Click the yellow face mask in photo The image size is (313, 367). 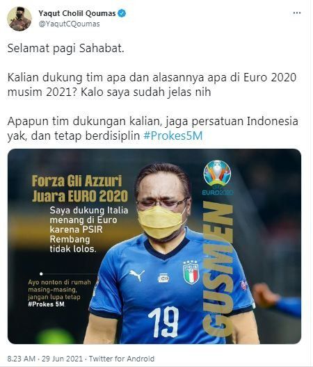pos(161,222)
